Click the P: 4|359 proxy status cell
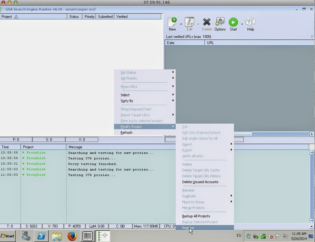The width and height of the screenshot is (315, 242). click(x=75, y=226)
